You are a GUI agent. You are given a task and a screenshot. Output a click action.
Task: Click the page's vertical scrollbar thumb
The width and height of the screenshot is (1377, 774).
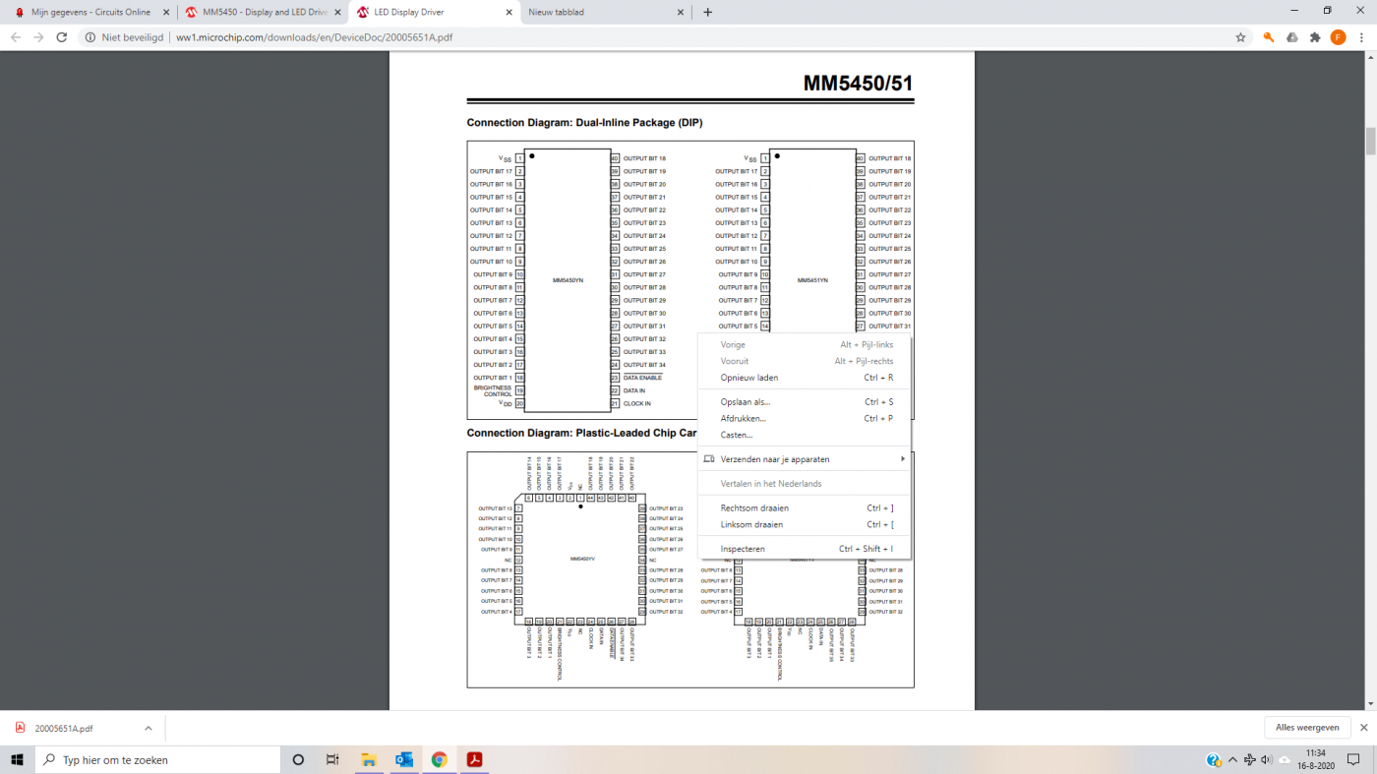pos(1370,141)
